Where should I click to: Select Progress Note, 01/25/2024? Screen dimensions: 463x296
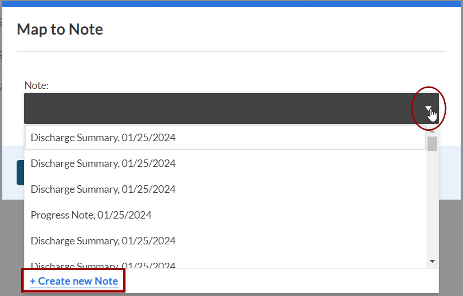pos(91,215)
